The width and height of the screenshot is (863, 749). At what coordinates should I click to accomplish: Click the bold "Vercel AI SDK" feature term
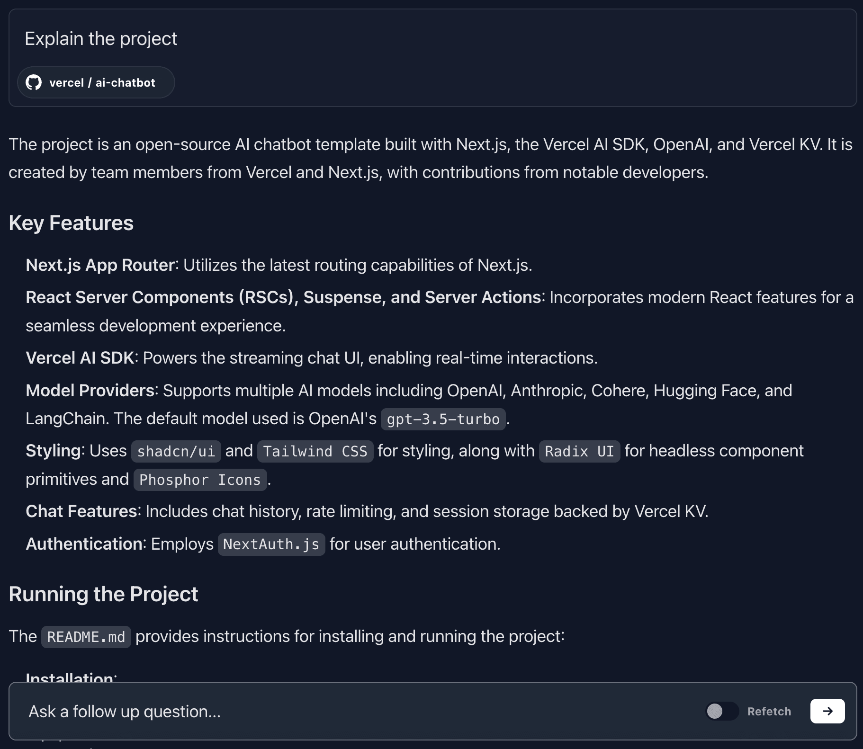tap(80, 358)
